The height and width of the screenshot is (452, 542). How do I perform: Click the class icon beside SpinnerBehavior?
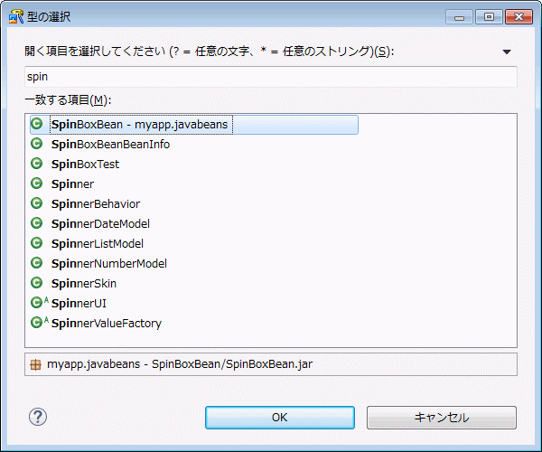coord(37,203)
